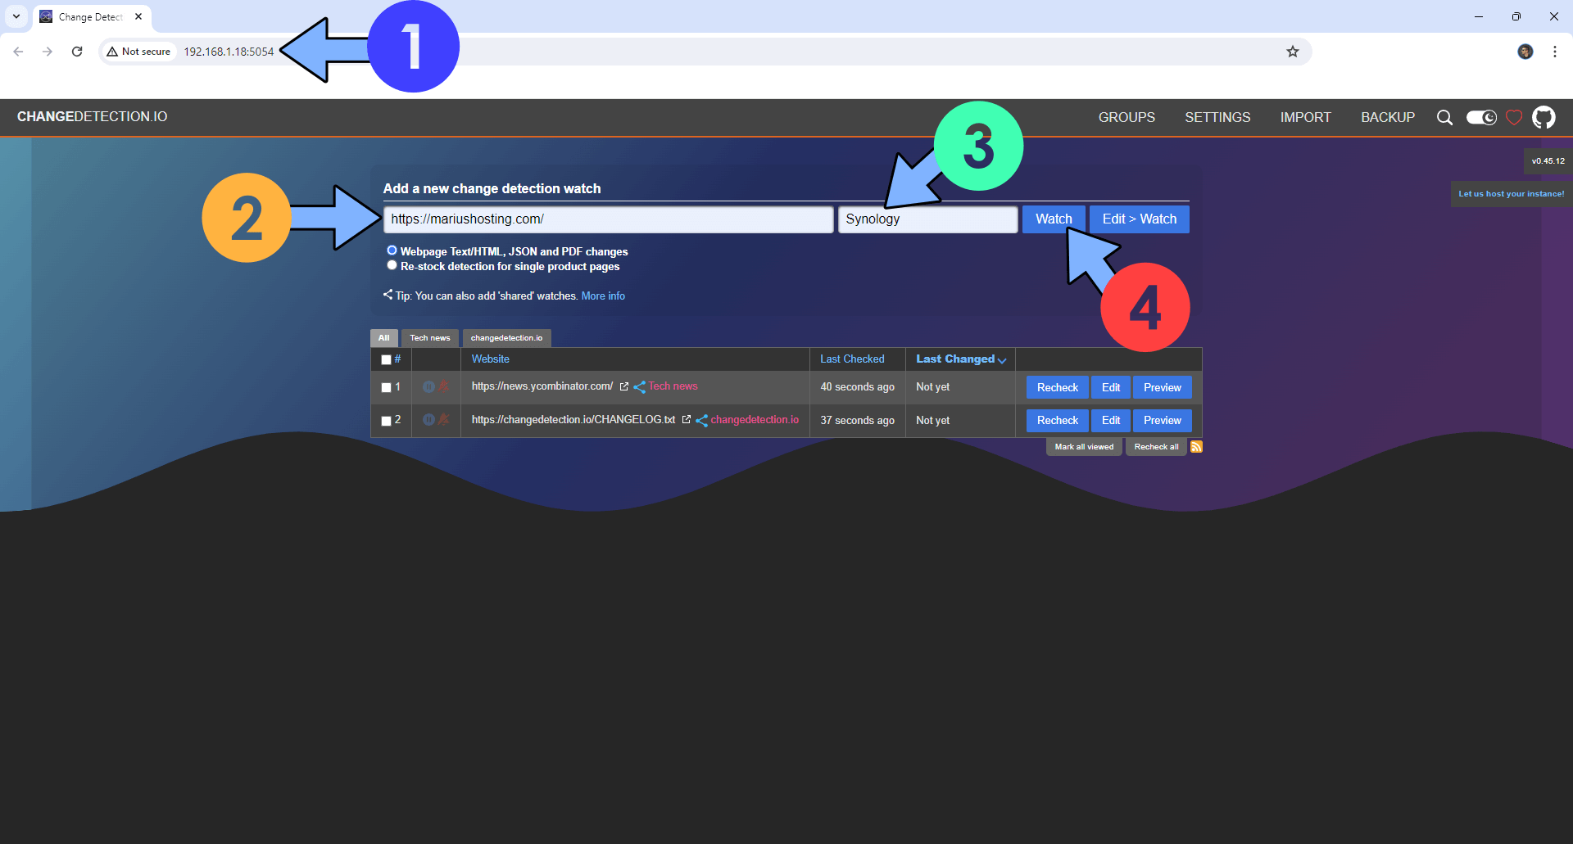Click Let us host your instance link
Viewport: 1573px width, 844px height.
tap(1511, 194)
